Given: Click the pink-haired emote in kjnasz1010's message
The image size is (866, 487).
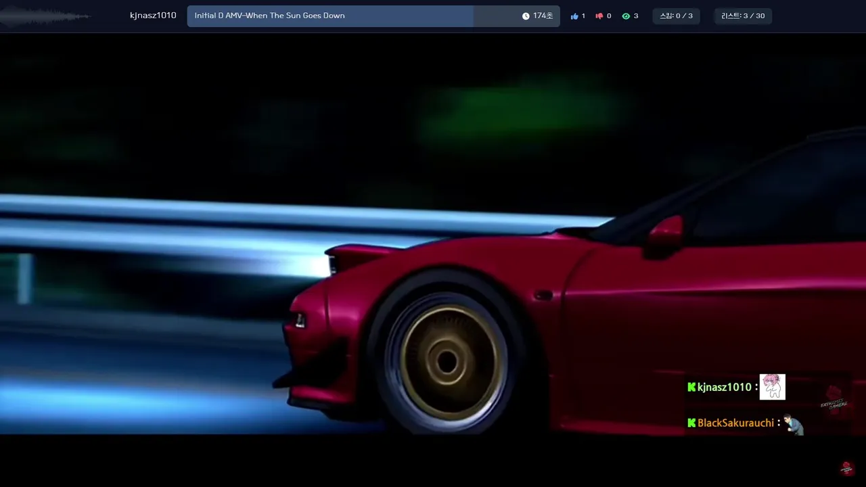Looking at the screenshot, I should 772,387.
